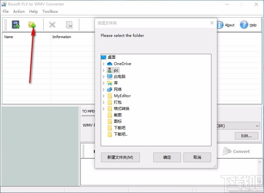This screenshot has height=193, width=264.
Task: Expand the OneDrive tree node
Action: tap(103, 64)
